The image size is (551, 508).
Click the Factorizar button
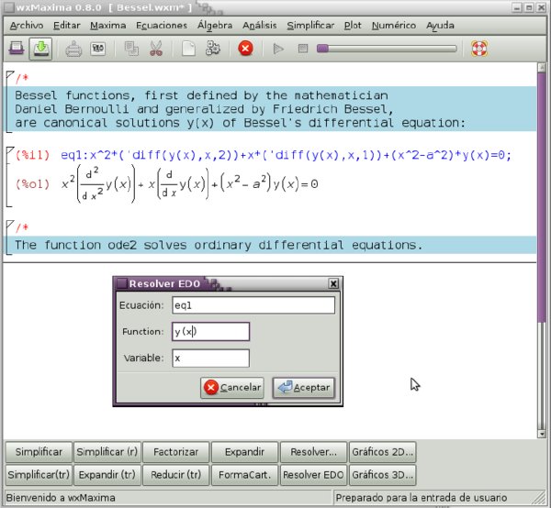pyautogui.click(x=175, y=452)
